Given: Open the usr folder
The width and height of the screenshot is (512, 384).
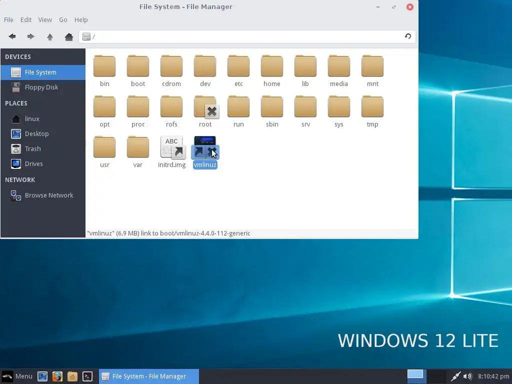Looking at the screenshot, I should tap(104, 152).
